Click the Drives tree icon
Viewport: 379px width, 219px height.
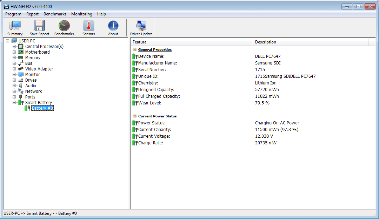click(x=21, y=80)
